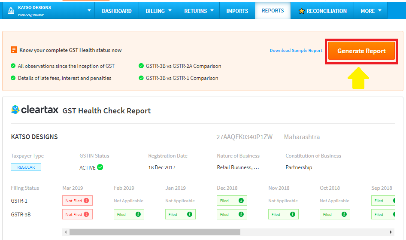Click the horizontal scrollbar thumb

click(x=155, y=232)
